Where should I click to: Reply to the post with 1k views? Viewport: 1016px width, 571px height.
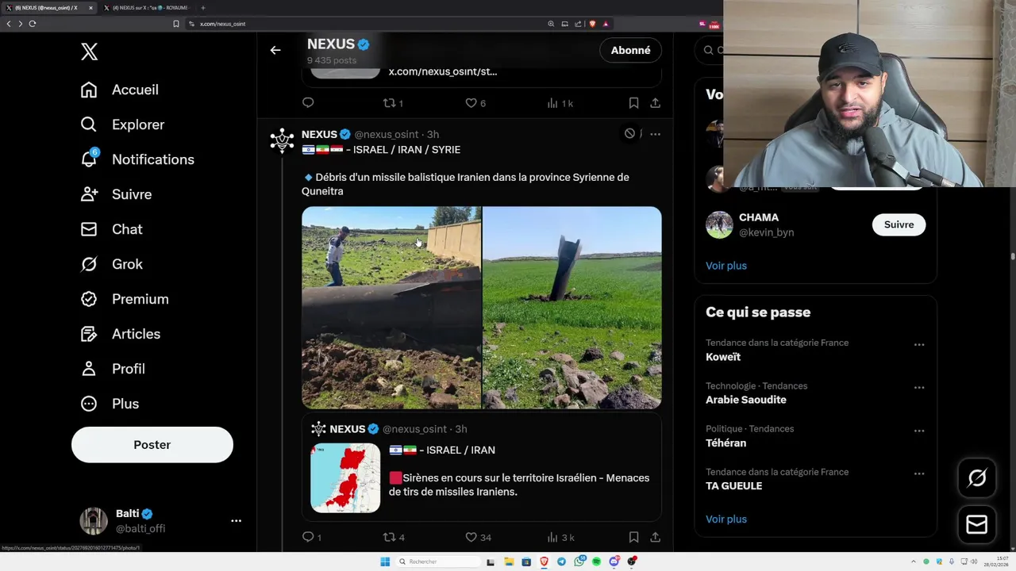click(x=308, y=103)
